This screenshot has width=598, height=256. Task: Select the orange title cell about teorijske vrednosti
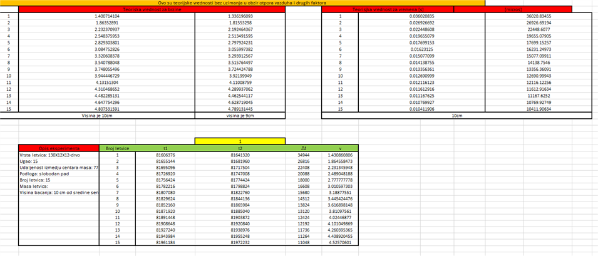tap(242, 3)
